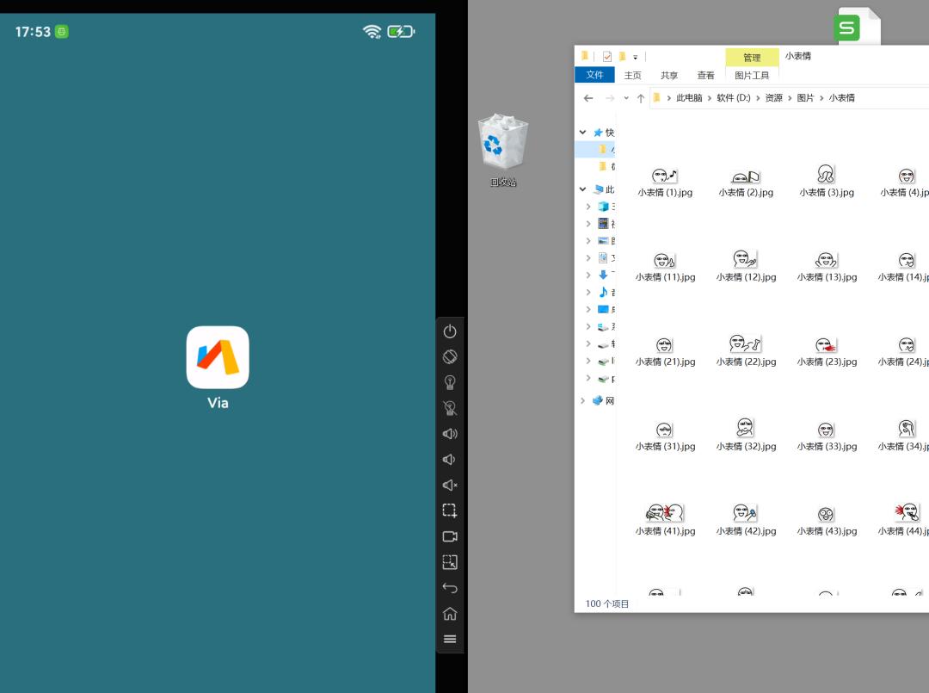The image size is (929, 693).
Task: Click the Up one level arrow
Action: pos(641,98)
